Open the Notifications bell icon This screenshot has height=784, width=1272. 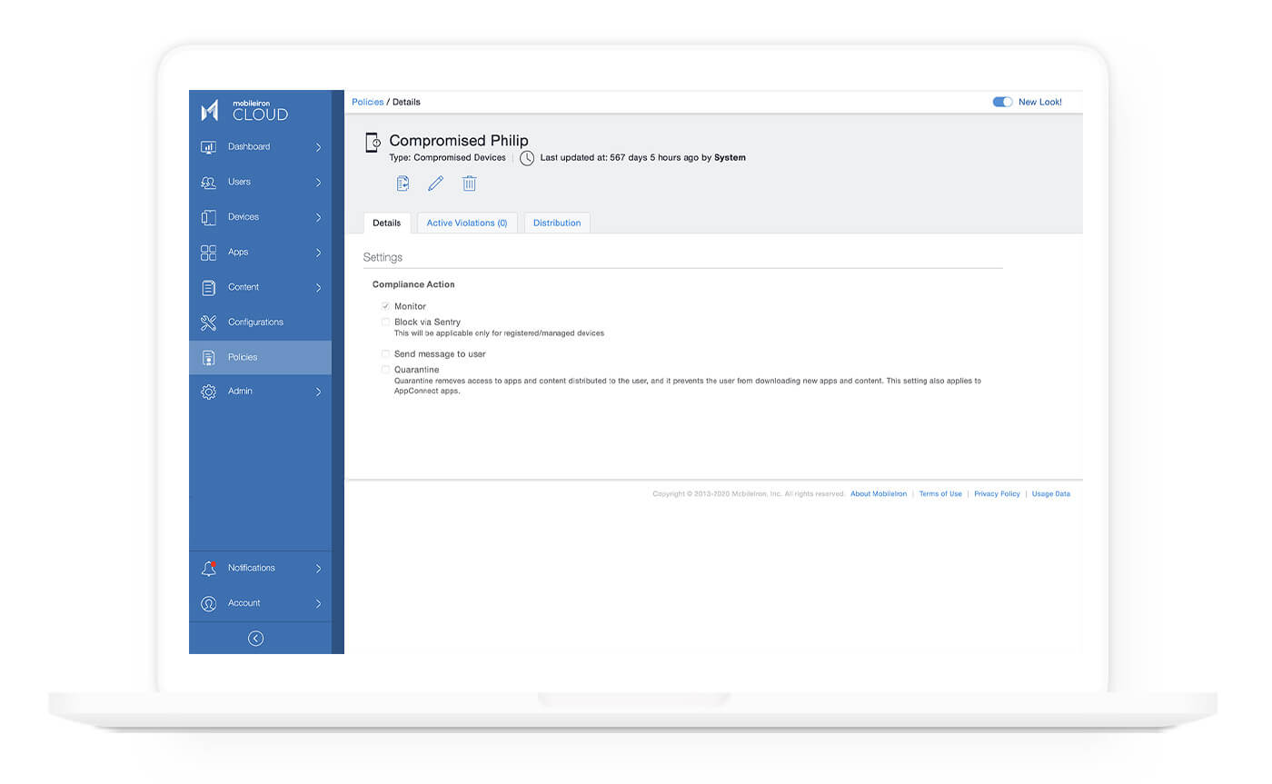coord(208,567)
